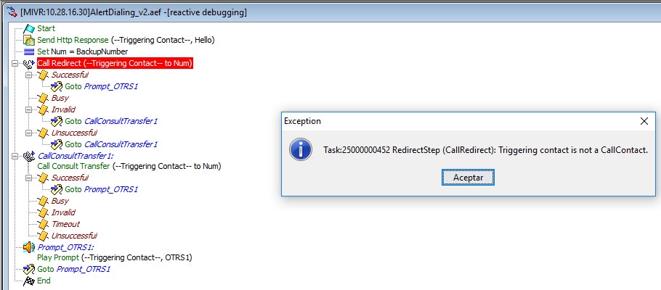Select the Send Http Response step icon
The image size is (661, 290).
[29, 41]
